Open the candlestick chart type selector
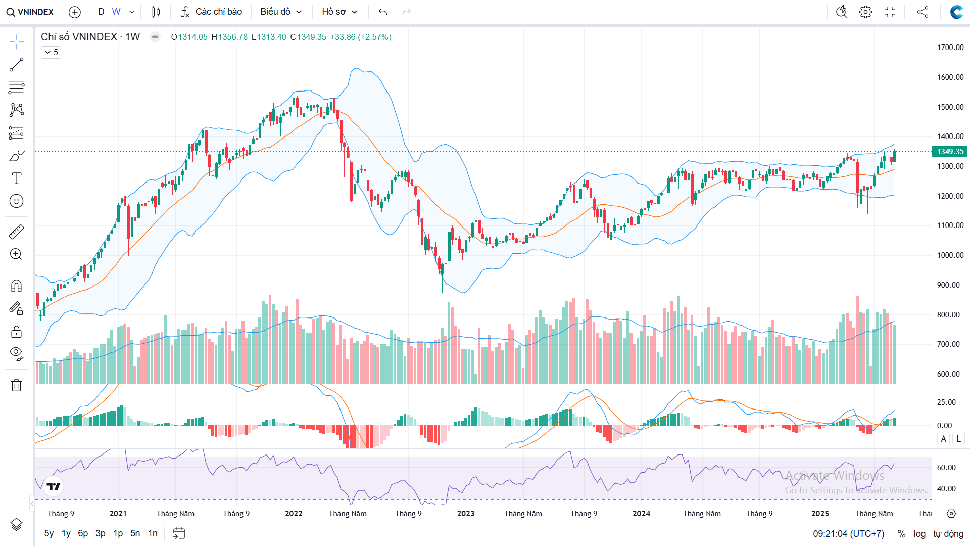This screenshot has height=546, width=970. (x=156, y=12)
